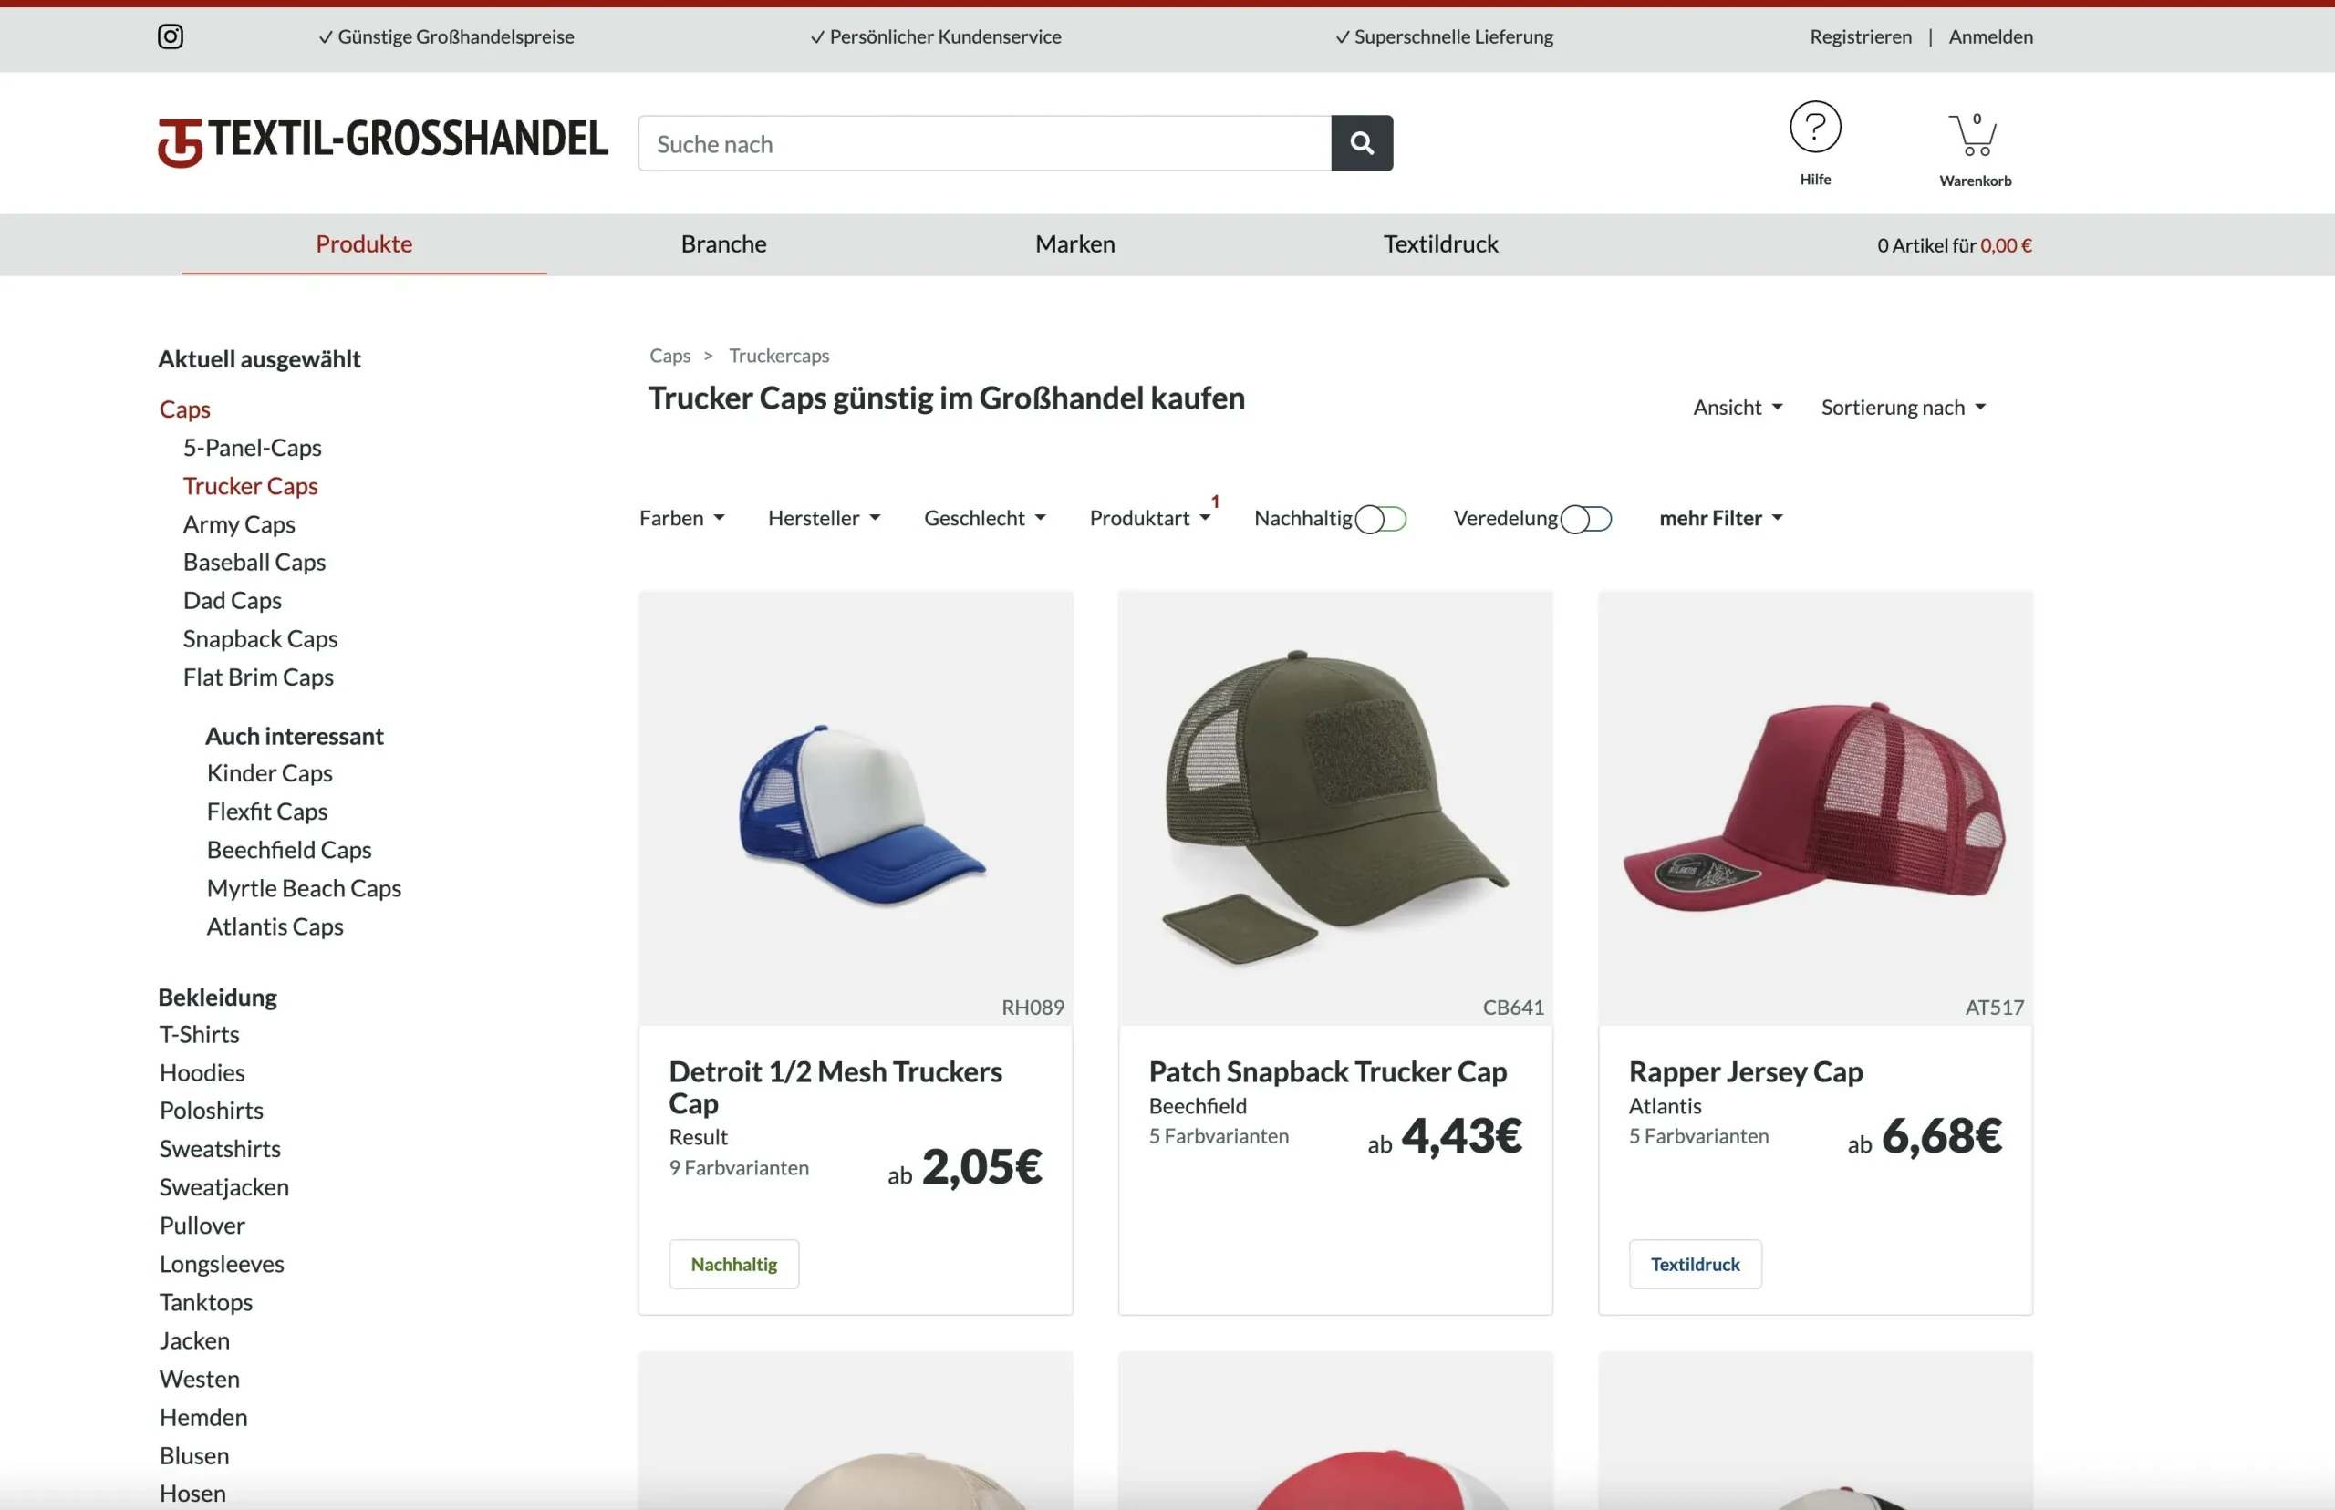Image resolution: width=2335 pixels, height=1510 pixels.
Task: Open the Sortierung nach dropdown
Action: click(x=1903, y=407)
